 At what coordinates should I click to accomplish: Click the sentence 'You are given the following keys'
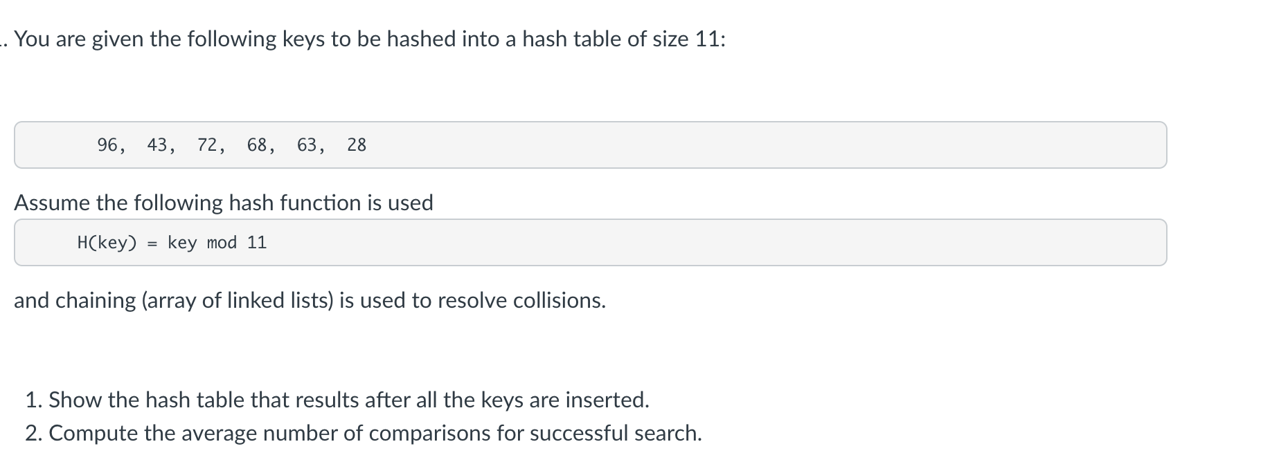[170, 39]
